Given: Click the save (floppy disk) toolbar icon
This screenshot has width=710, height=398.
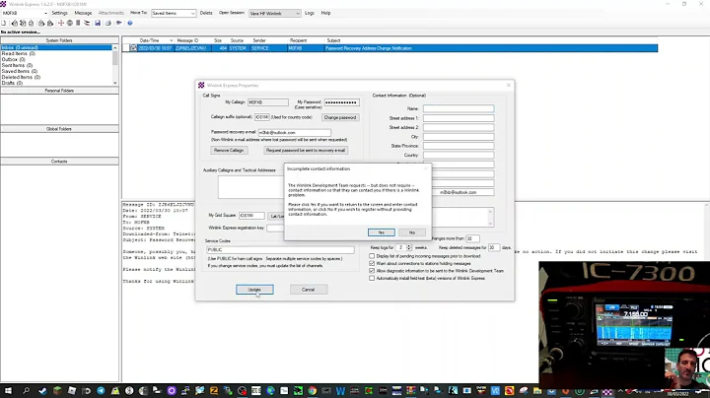Looking at the screenshot, I should [x=98, y=23].
